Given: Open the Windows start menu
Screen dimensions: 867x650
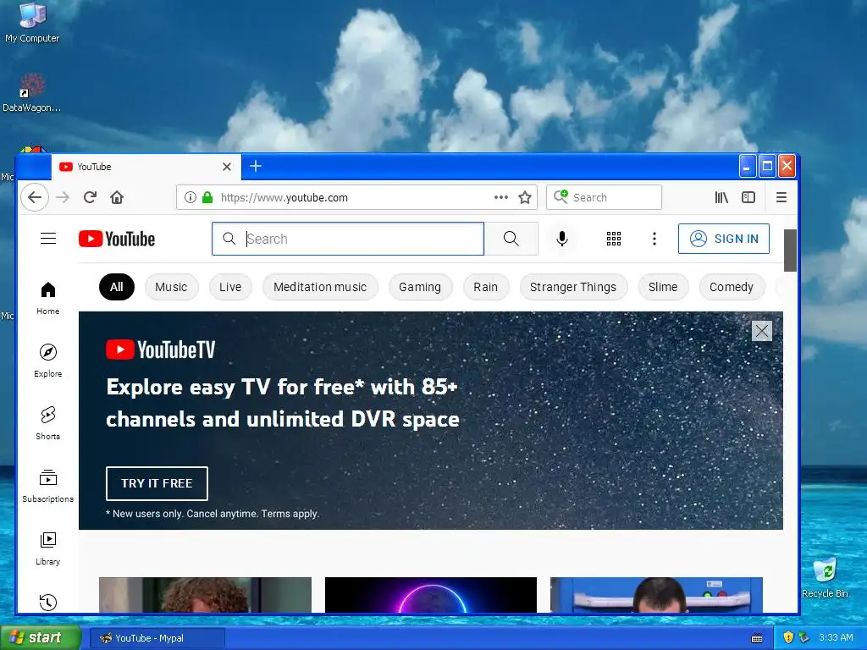Looking at the screenshot, I should (40, 637).
